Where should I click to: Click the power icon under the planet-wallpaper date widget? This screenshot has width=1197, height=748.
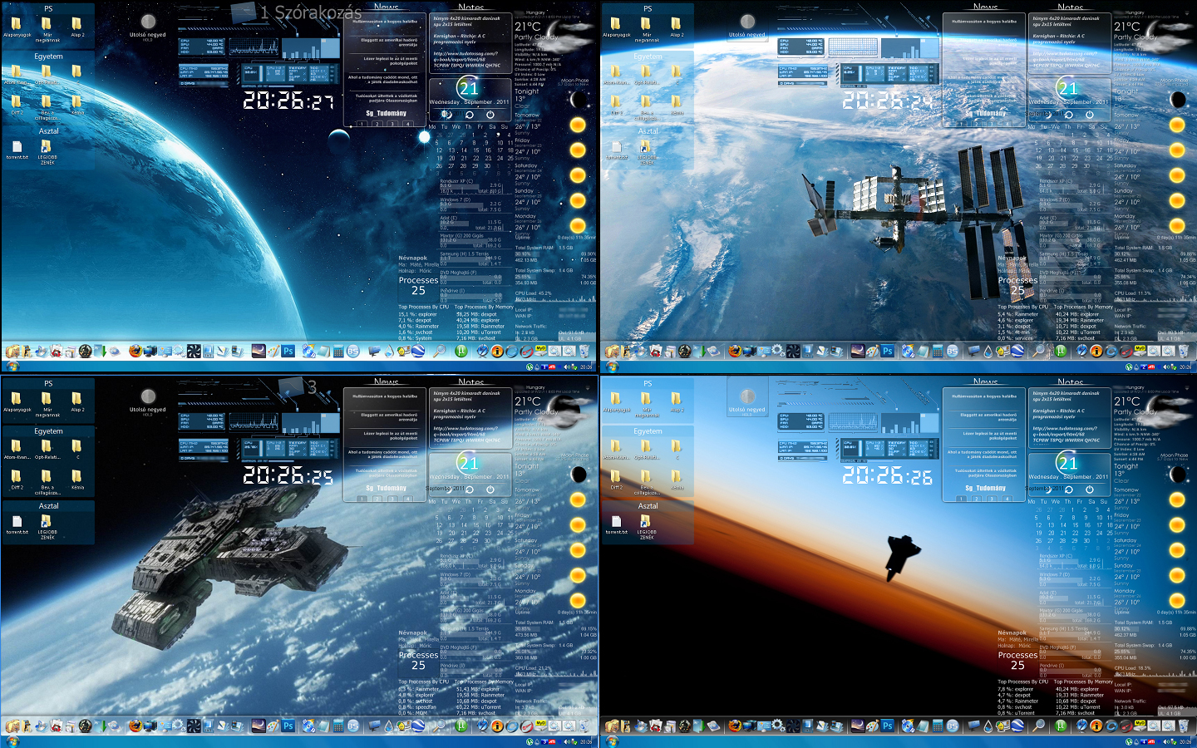490,115
